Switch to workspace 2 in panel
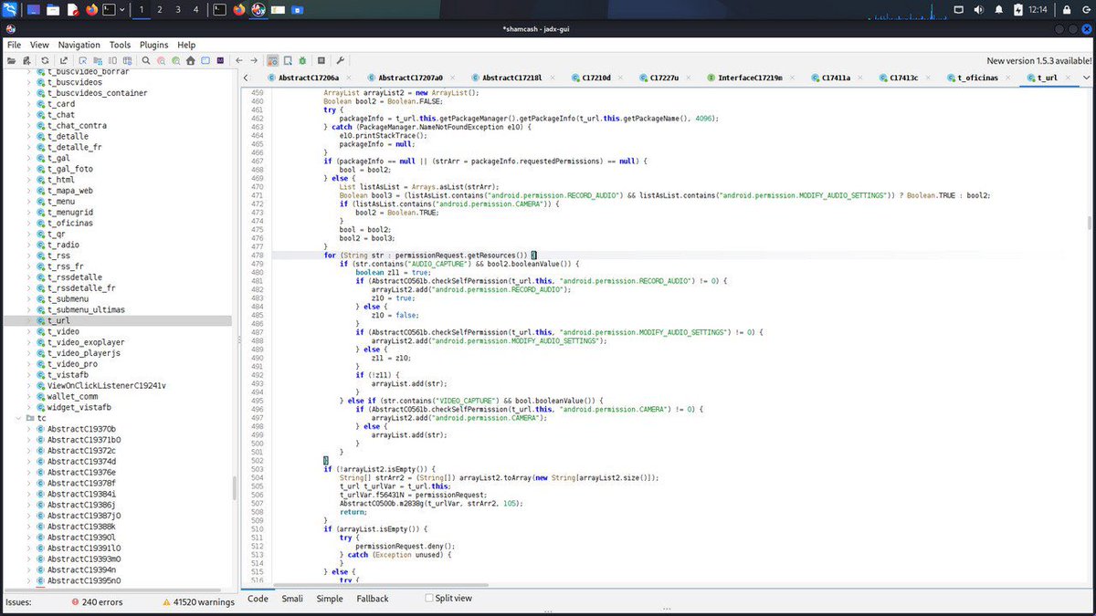1096x616 pixels. pos(160,10)
